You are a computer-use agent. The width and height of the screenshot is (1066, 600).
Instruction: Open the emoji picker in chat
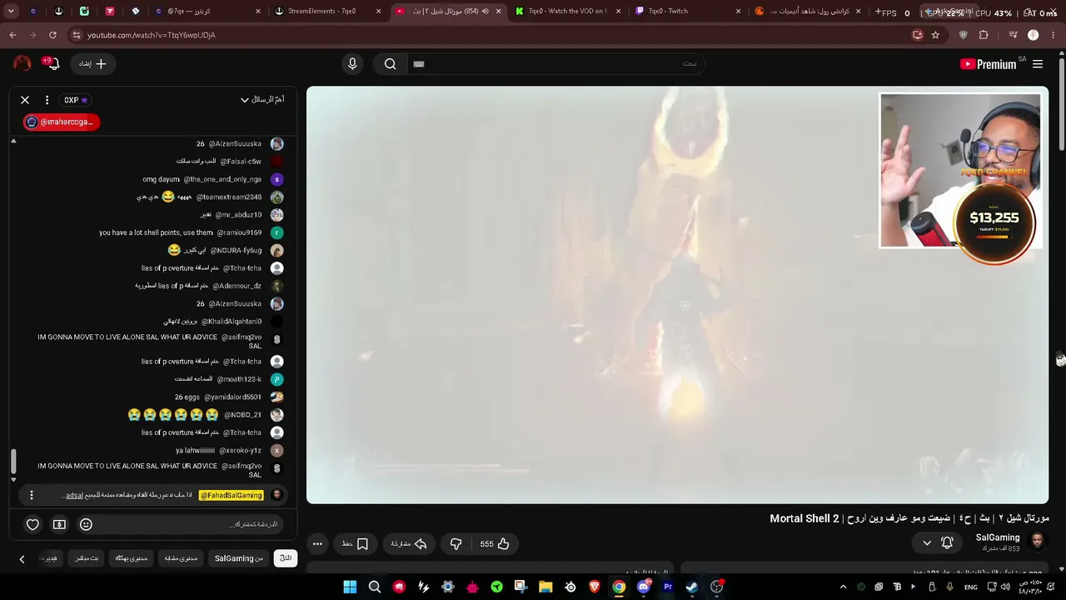(86, 524)
